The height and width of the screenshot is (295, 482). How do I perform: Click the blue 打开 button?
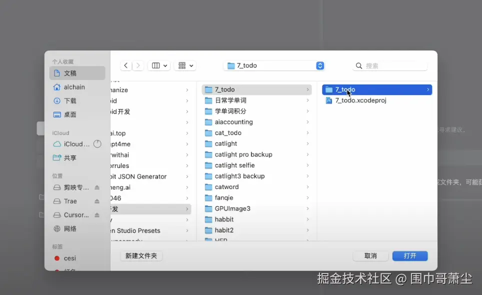[410, 255]
